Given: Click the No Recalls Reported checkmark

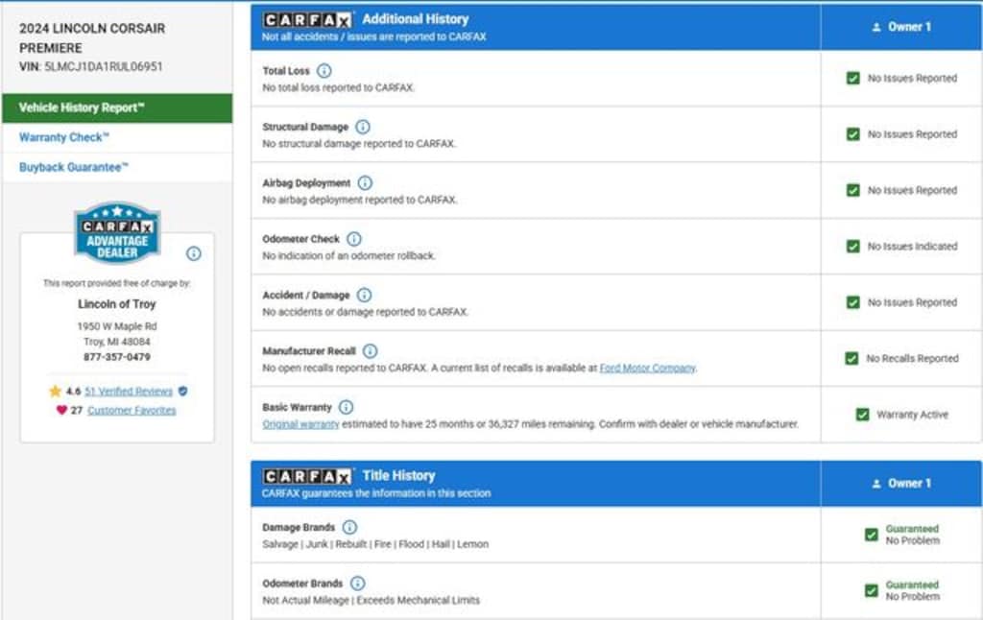Looking at the screenshot, I should [851, 359].
